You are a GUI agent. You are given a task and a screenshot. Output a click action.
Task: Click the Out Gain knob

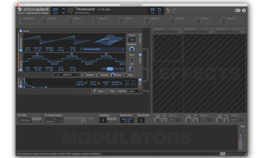coord(96,91)
